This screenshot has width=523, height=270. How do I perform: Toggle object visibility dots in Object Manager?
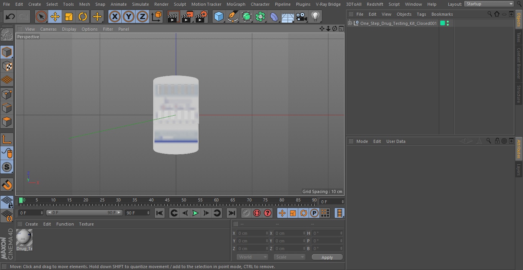448,23
